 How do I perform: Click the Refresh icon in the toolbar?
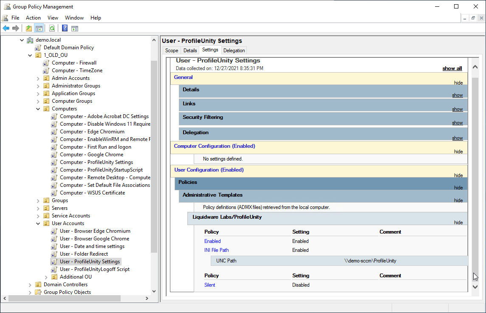click(52, 28)
